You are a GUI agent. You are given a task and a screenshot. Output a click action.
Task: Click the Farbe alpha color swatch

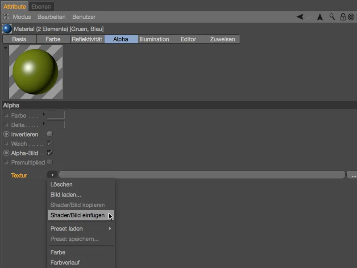pyautogui.click(x=56, y=115)
